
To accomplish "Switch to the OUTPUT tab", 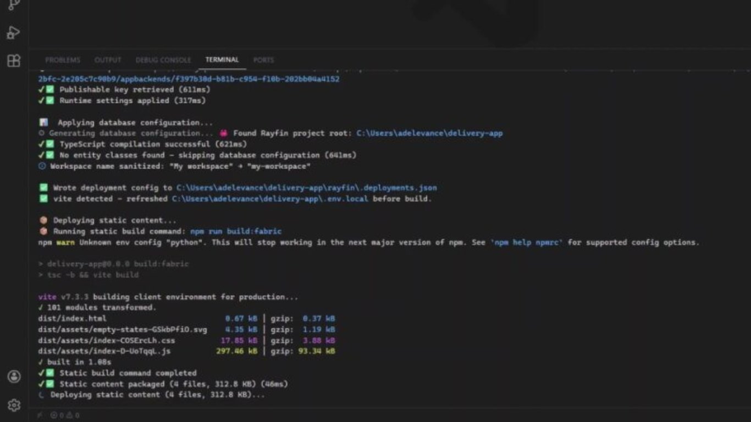I will (108, 60).
